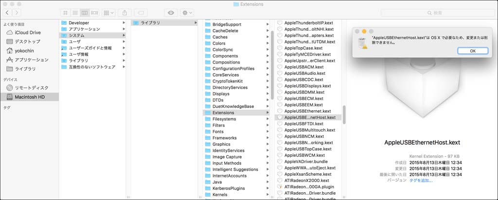This screenshot has width=498, height=200.
Task: Go back with the toolbar back arrow
Action: [x=7, y=13]
